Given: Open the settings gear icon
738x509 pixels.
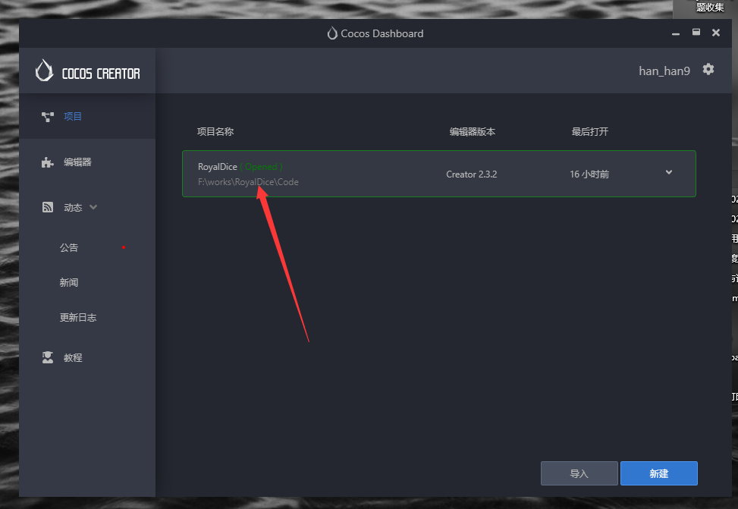Looking at the screenshot, I should click(x=708, y=70).
